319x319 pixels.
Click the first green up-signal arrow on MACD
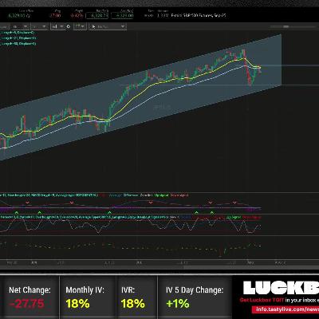[17, 212]
